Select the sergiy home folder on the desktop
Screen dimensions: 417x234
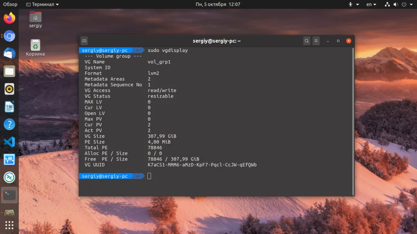(35, 19)
